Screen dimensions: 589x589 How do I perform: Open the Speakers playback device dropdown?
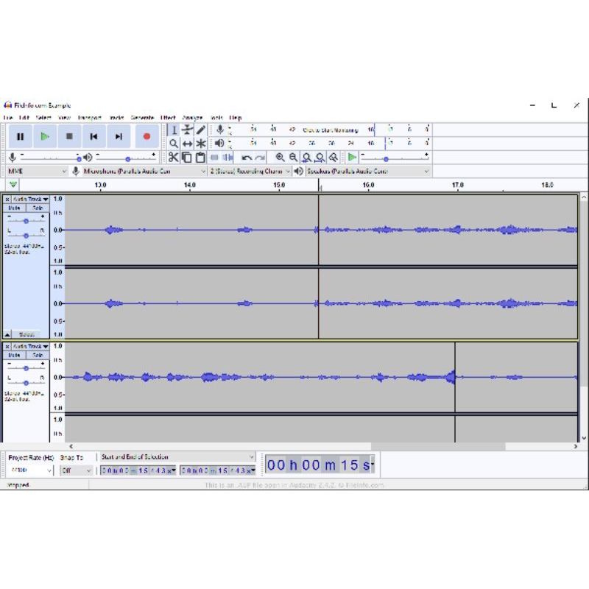(x=368, y=172)
